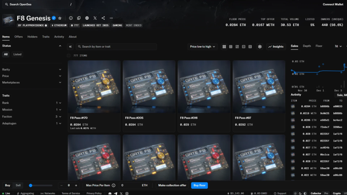Open Terms of Service link

[71, 193]
